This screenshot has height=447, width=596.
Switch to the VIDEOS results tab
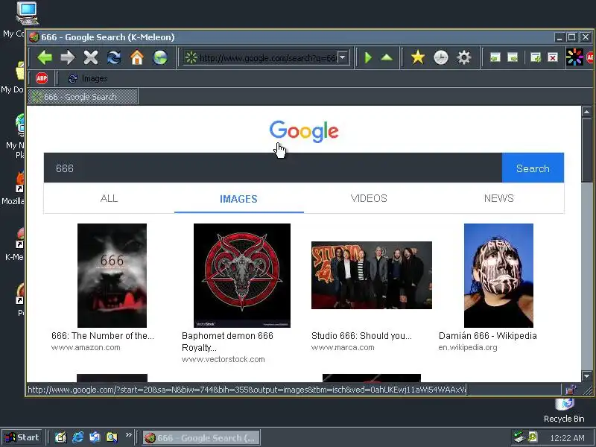[x=369, y=198]
